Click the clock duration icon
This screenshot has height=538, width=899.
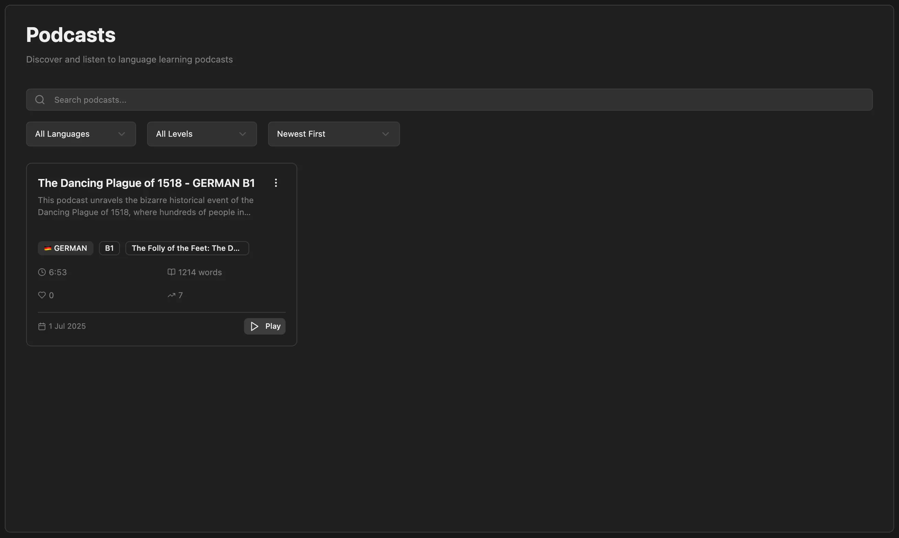[42, 272]
